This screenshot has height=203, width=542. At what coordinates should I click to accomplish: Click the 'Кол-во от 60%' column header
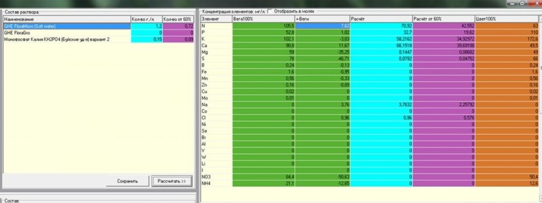(x=178, y=19)
